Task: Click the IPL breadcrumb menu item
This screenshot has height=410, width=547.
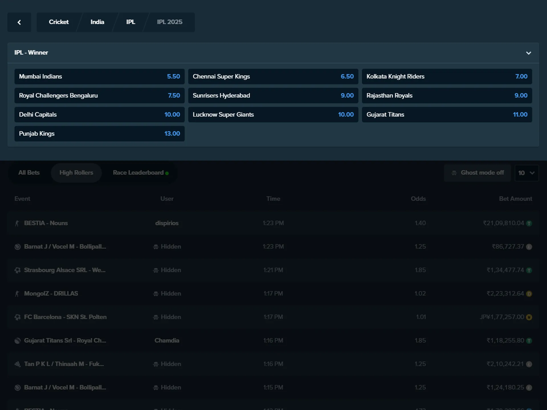Action: (x=130, y=22)
